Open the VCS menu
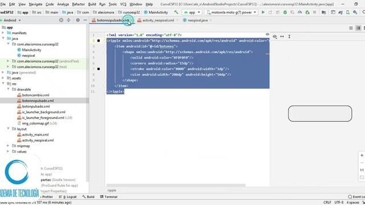Image resolution: width=365 pixels, height=205 pixels. (x=123, y=4)
